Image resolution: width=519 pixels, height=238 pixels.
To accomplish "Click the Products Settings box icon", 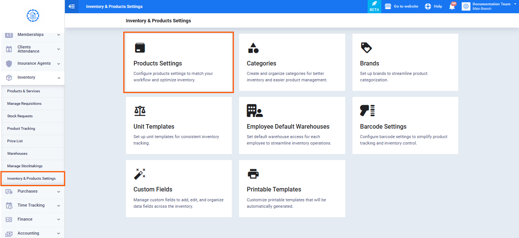I will [x=140, y=48].
